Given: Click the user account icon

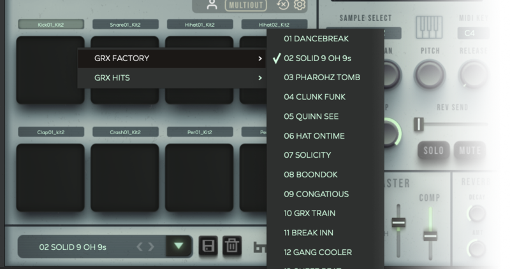Looking at the screenshot, I should (x=212, y=6).
